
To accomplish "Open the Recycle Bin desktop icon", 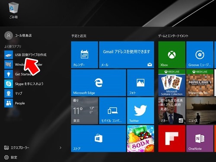I will click(13, 10).
